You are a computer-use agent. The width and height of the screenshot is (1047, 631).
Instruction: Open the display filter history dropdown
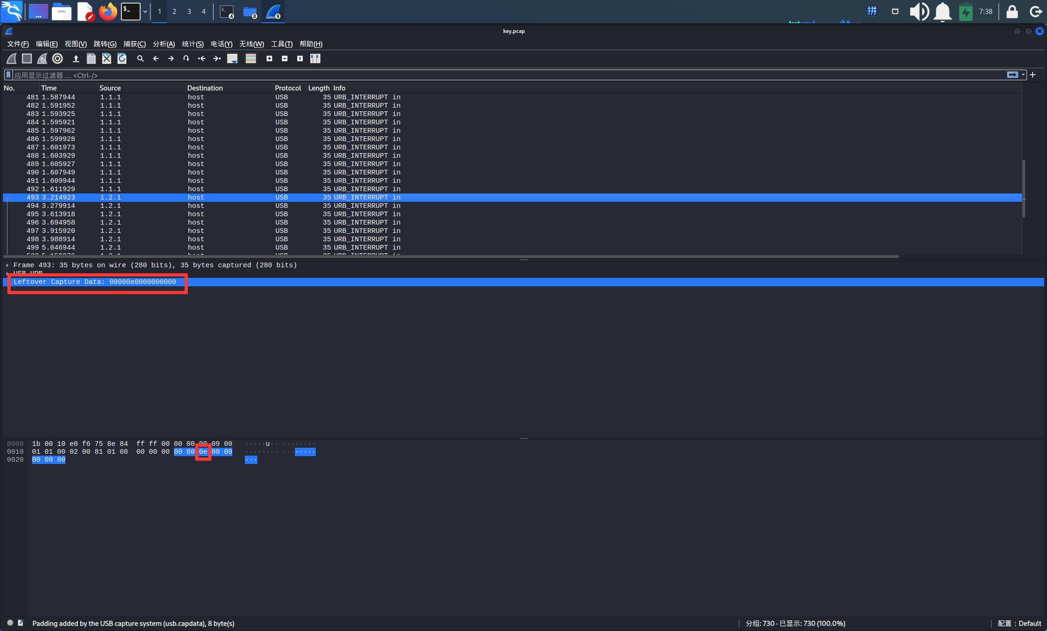tap(1023, 75)
